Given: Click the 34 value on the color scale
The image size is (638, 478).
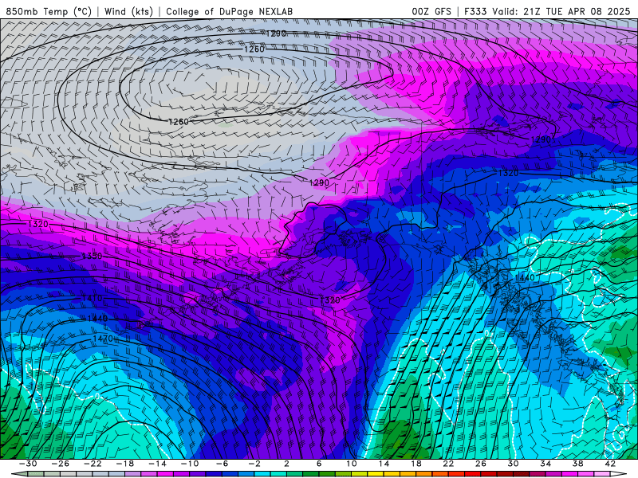Looking at the screenshot, I should (x=545, y=464).
